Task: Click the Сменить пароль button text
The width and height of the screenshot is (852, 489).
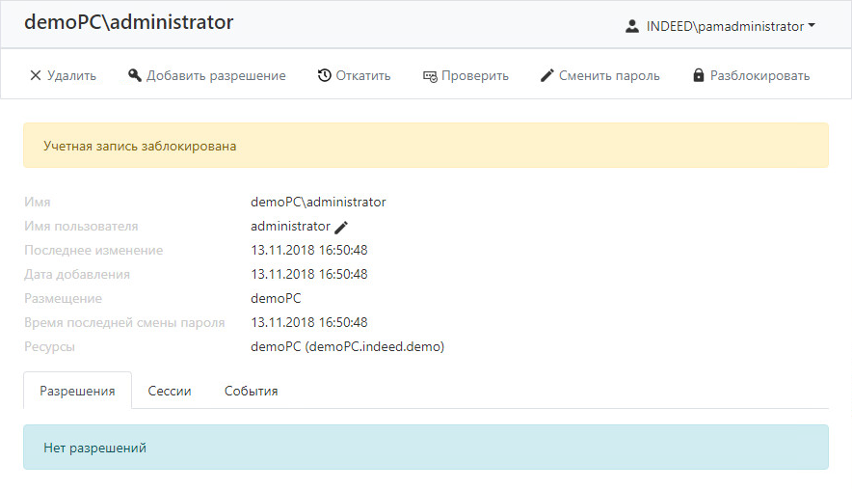Action: click(x=609, y=75)
